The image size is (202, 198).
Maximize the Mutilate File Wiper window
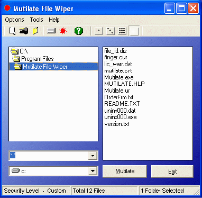(181, 8)
